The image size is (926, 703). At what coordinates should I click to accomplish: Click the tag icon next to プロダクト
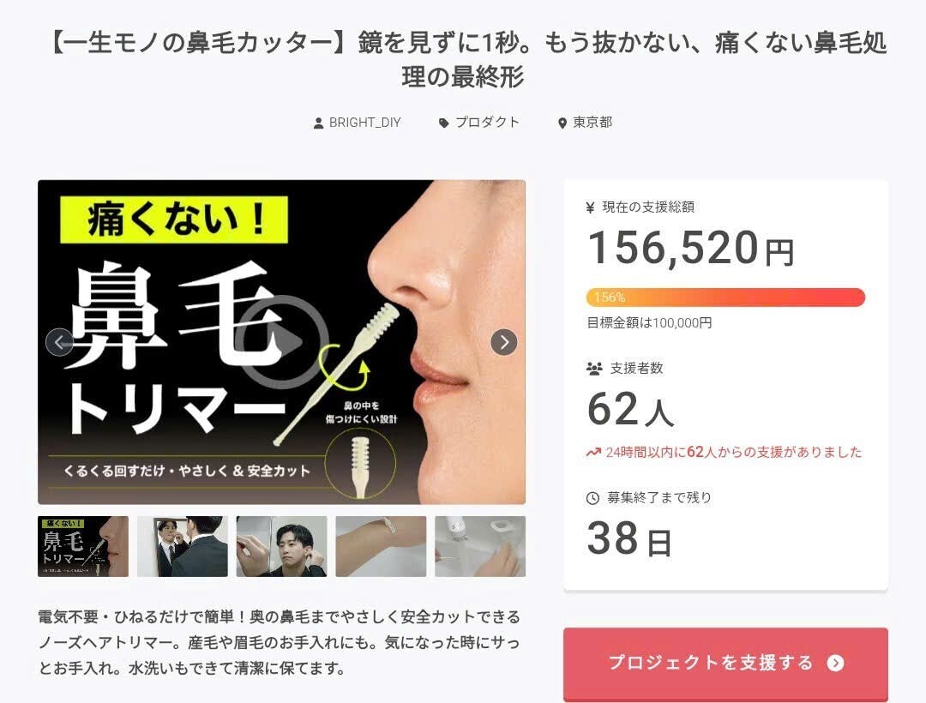point(444,123)
